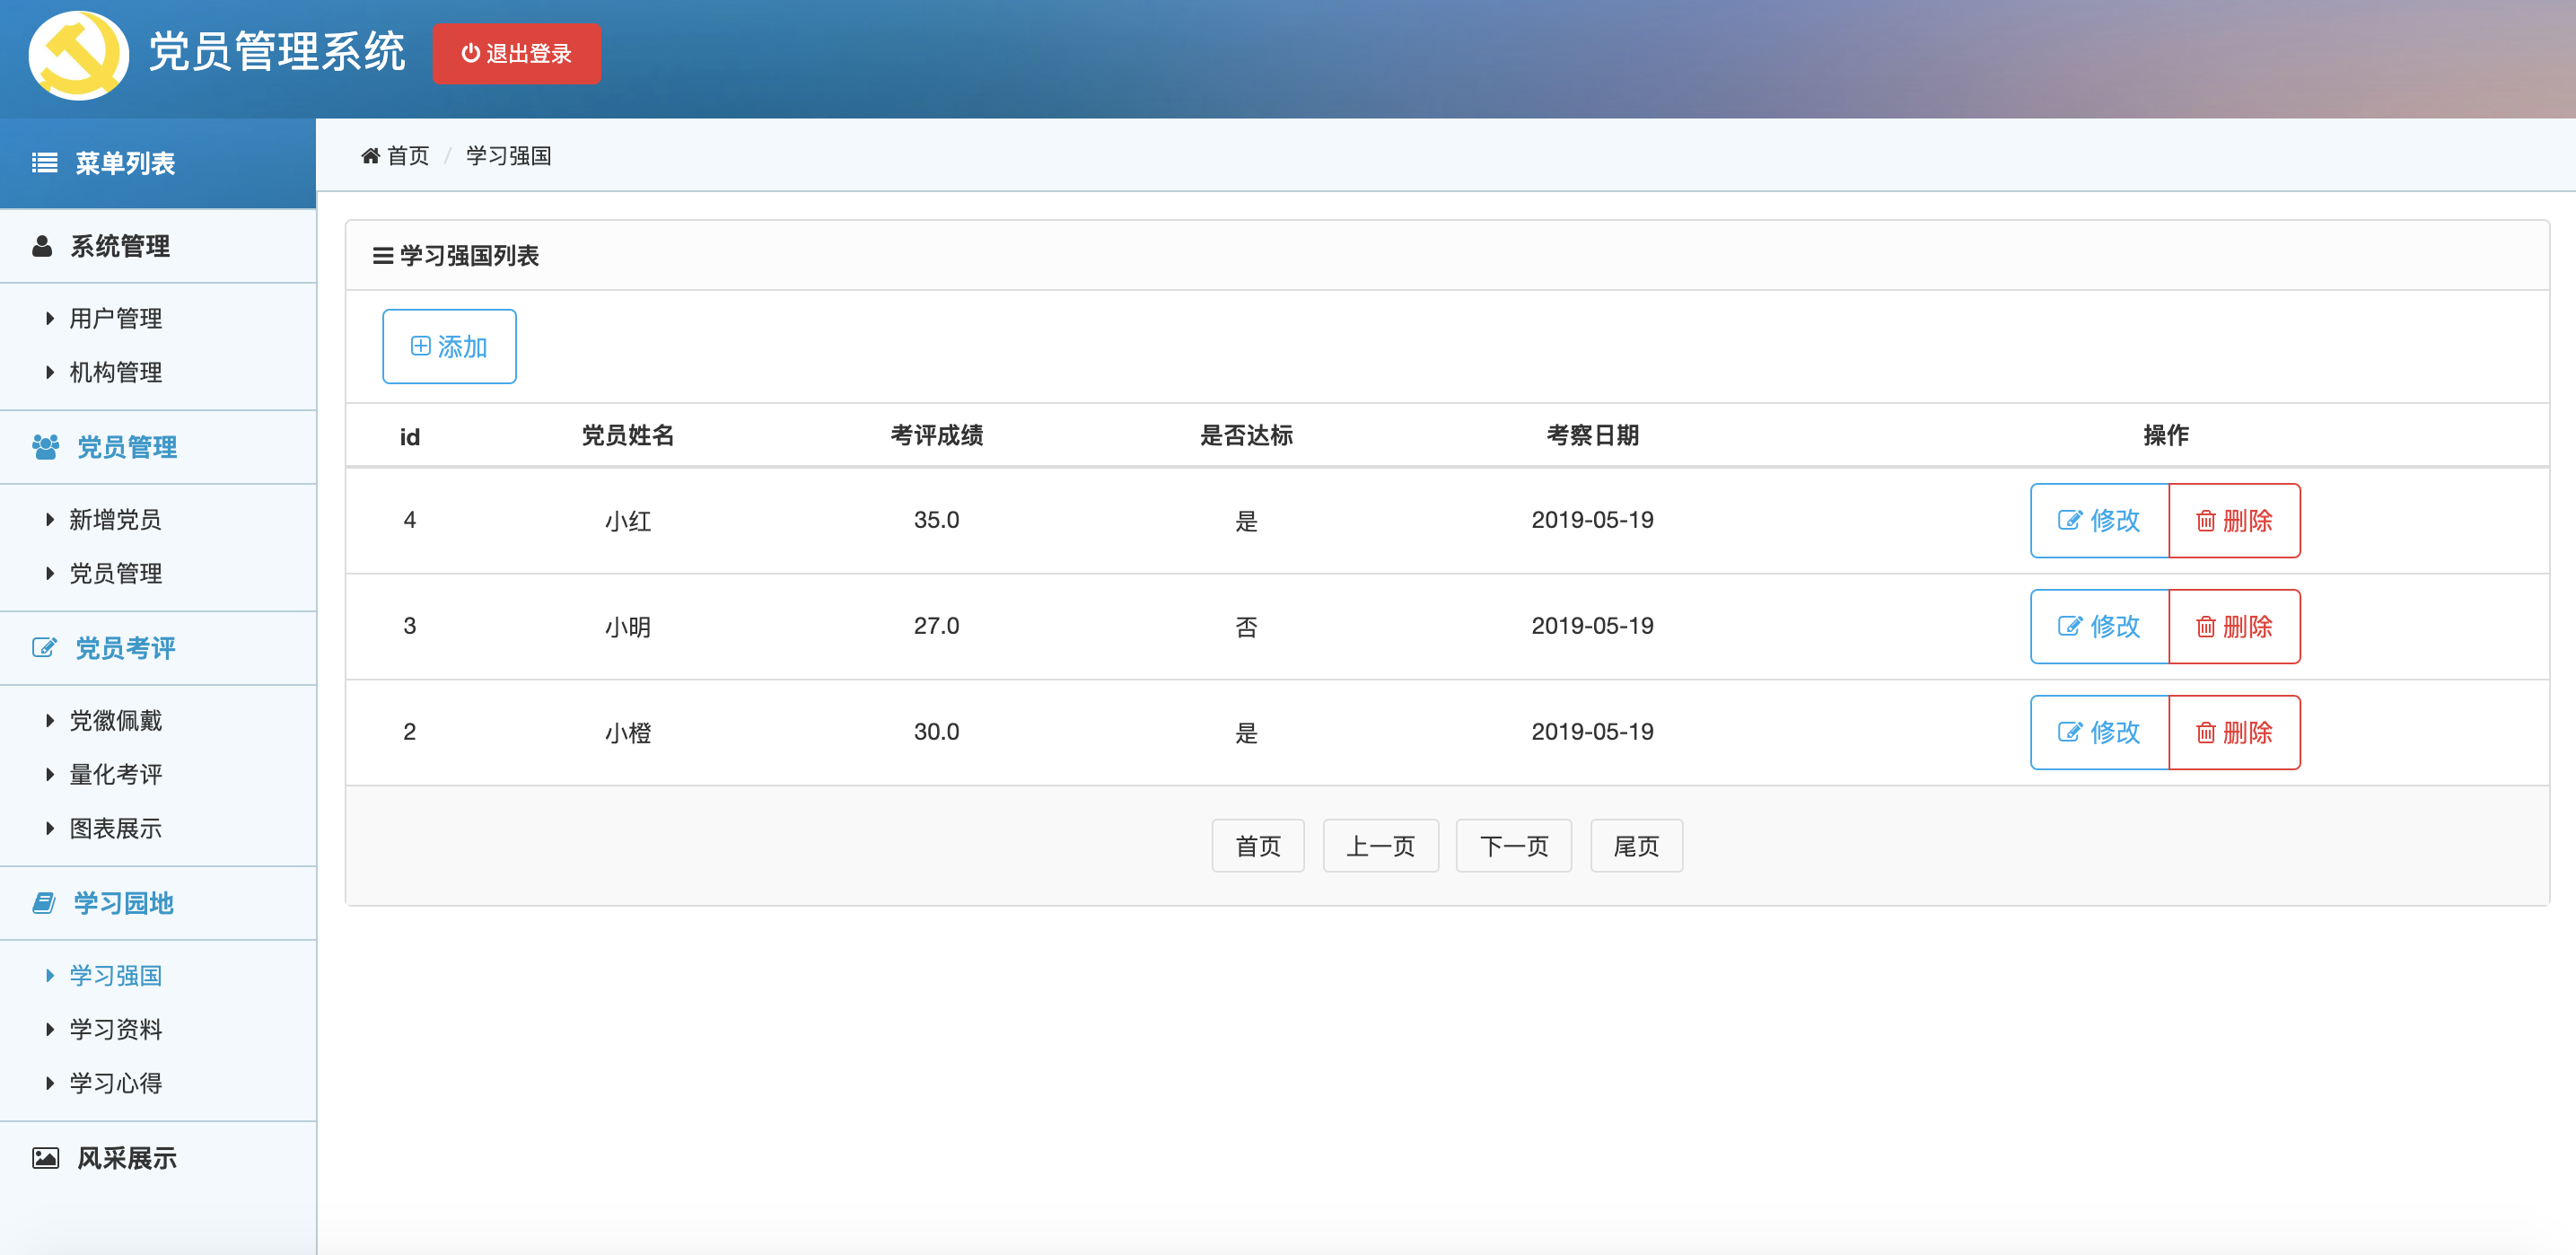2576x1255 pixels.
Task: Click the score 35.0 cell
Action: tap(936, 520)
